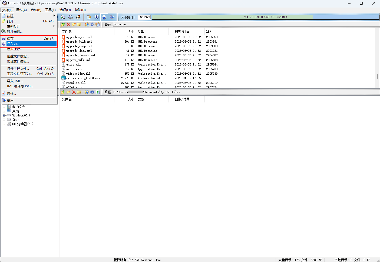The image size is (380, 262).
Task: Select 创建文件校验... menu entry
Action: 29,56
